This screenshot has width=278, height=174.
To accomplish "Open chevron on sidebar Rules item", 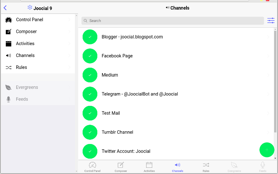I will click(x=69, y=67).
